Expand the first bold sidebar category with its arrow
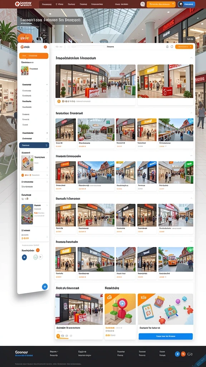The image size is (206, 367). click(x=47, y=85)
